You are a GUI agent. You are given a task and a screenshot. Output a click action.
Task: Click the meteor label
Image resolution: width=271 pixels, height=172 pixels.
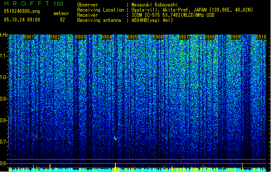[x=61, y=13]
